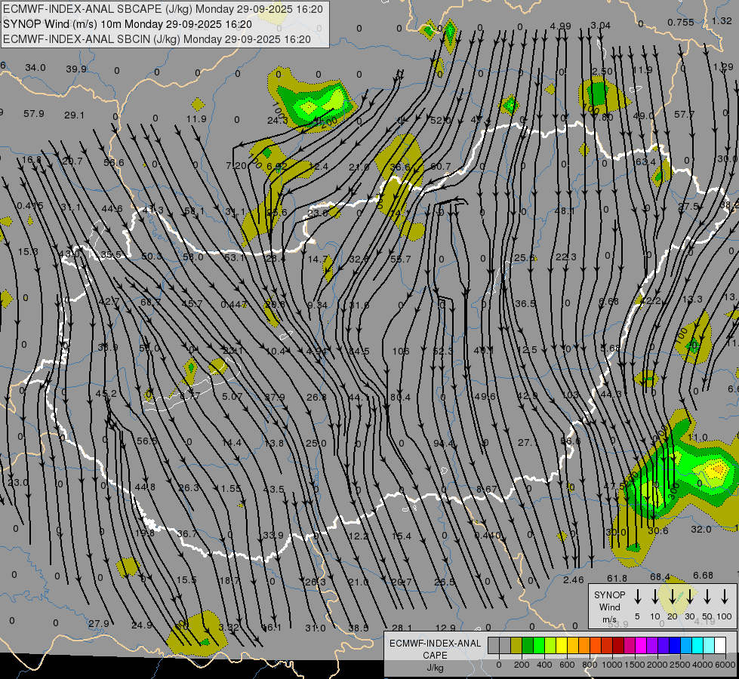
Task: Pick the first gray swatch in CAPE legend
Action: (494, 646)
